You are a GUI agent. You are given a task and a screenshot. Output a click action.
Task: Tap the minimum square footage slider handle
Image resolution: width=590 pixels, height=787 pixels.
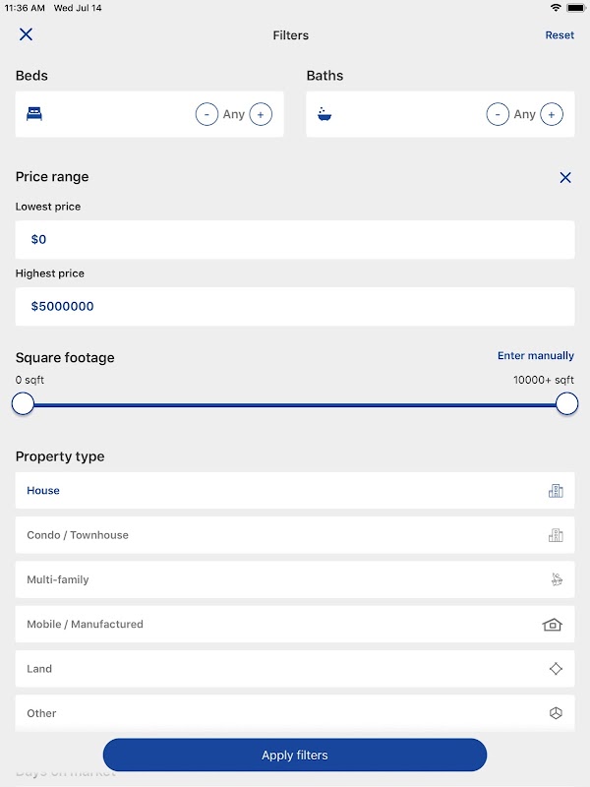tap(23, 403)
